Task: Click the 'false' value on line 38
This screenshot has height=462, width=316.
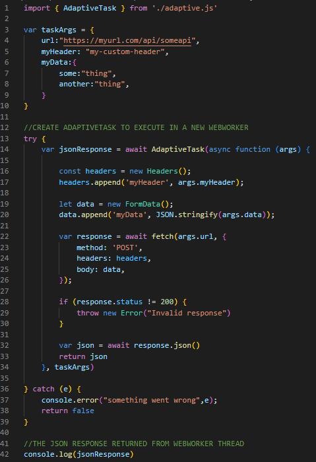Action: click(83, 411)
